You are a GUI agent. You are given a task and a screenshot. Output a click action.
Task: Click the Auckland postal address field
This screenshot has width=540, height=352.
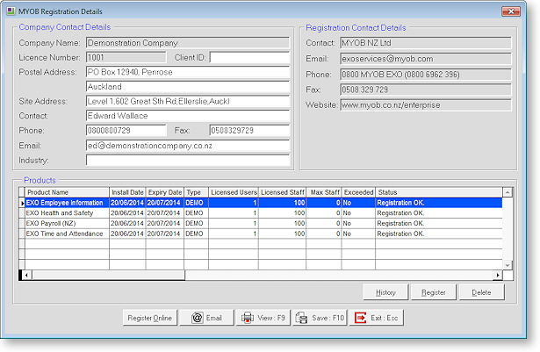pyautogui.click(x=188, y=86)
